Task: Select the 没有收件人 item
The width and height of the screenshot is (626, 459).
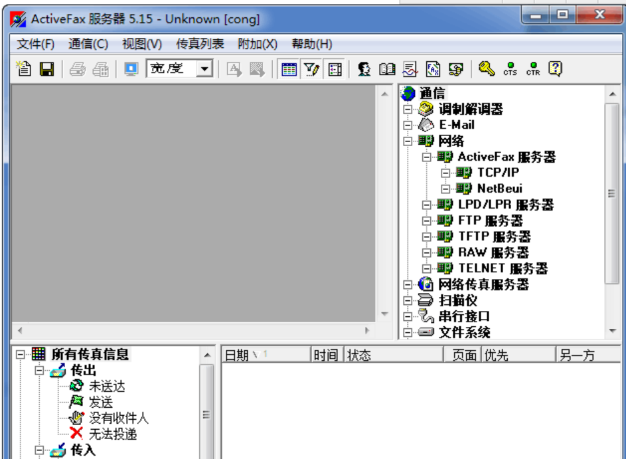Action: [119, 418]
